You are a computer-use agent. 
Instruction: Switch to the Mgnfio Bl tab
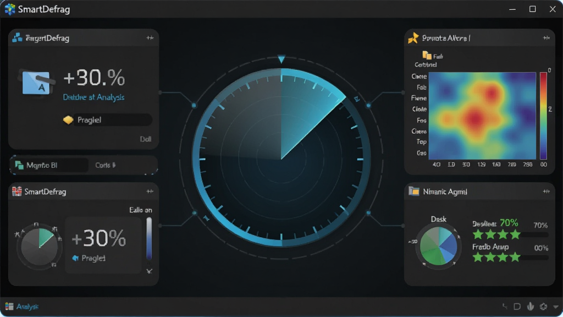(49, 165)
